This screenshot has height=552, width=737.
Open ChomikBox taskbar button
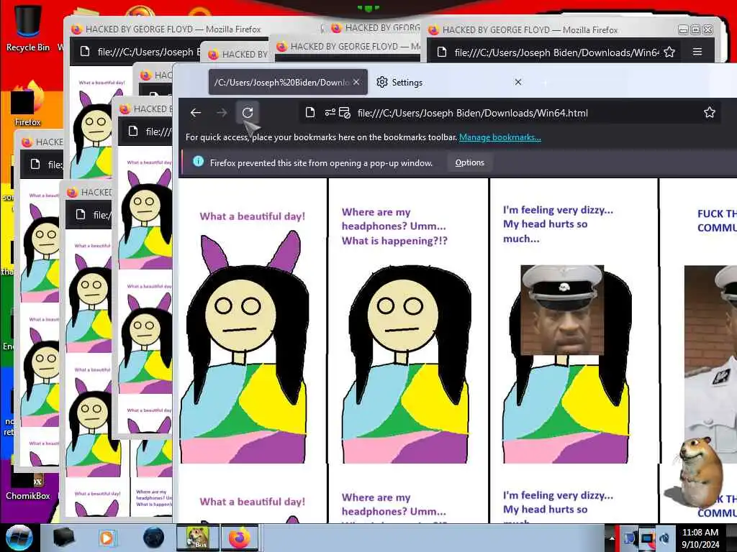click(197, 538)
